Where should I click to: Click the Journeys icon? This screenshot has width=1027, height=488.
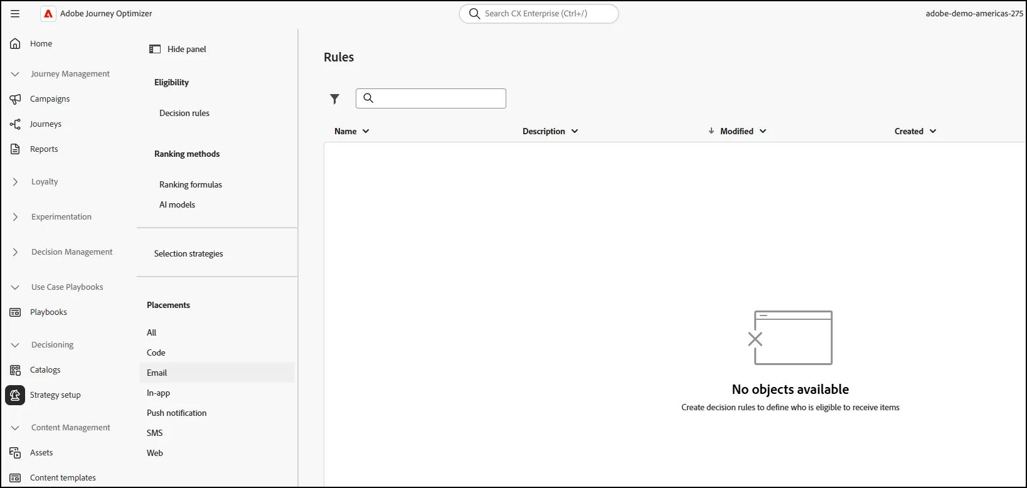[15, 124]
